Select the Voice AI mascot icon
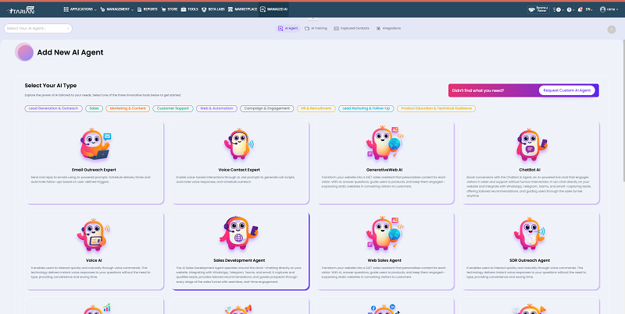Viewport: 625px width, 314px height. coord(93,235)
